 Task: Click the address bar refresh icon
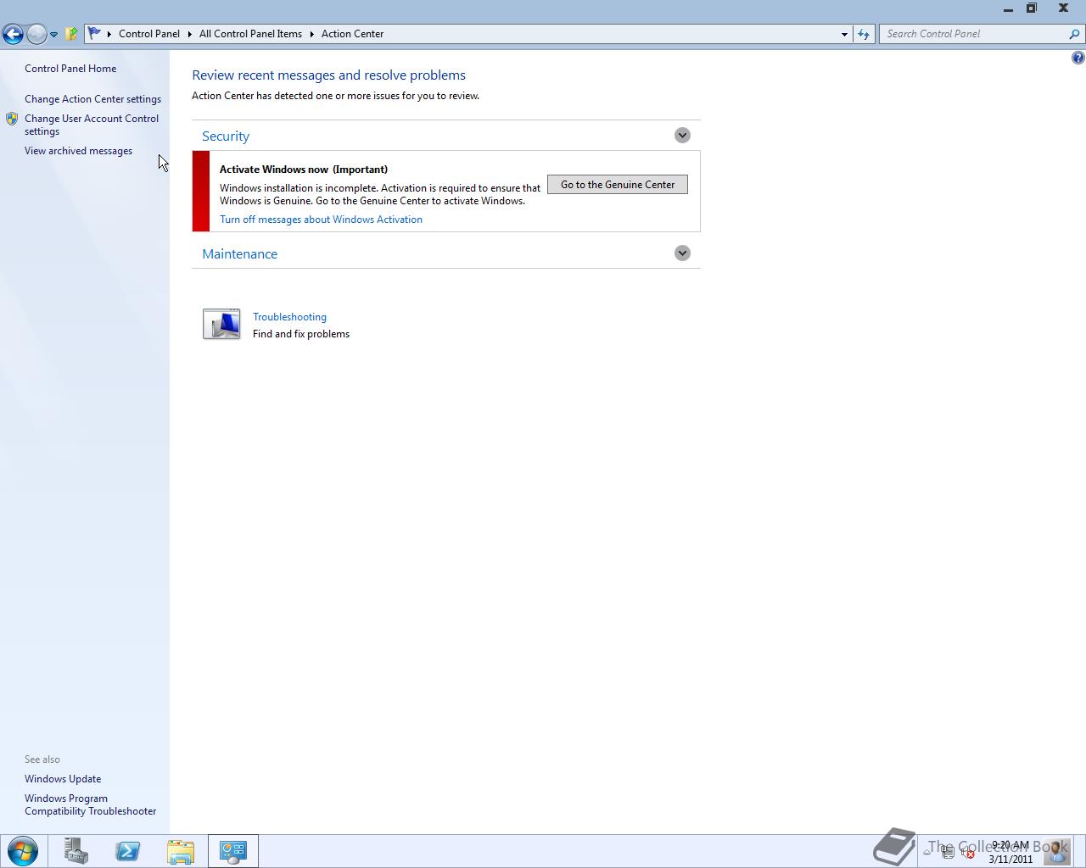[864, 34]
